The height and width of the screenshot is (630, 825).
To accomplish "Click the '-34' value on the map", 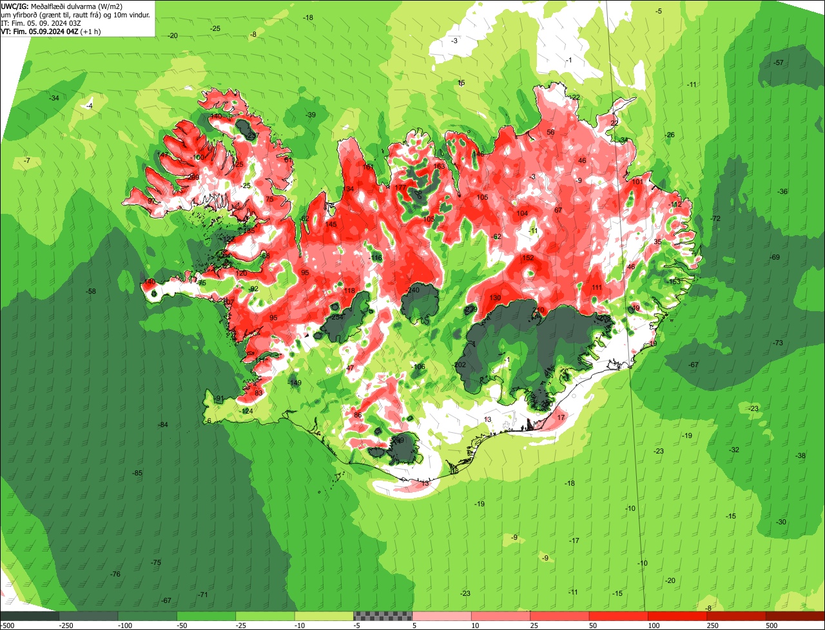I will pos(54,98).
